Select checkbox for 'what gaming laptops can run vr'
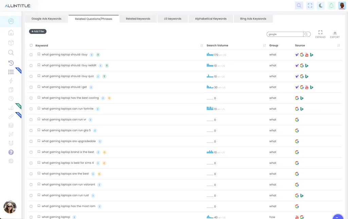This screenshot has height=219, width=348. [x=31, y=120]
